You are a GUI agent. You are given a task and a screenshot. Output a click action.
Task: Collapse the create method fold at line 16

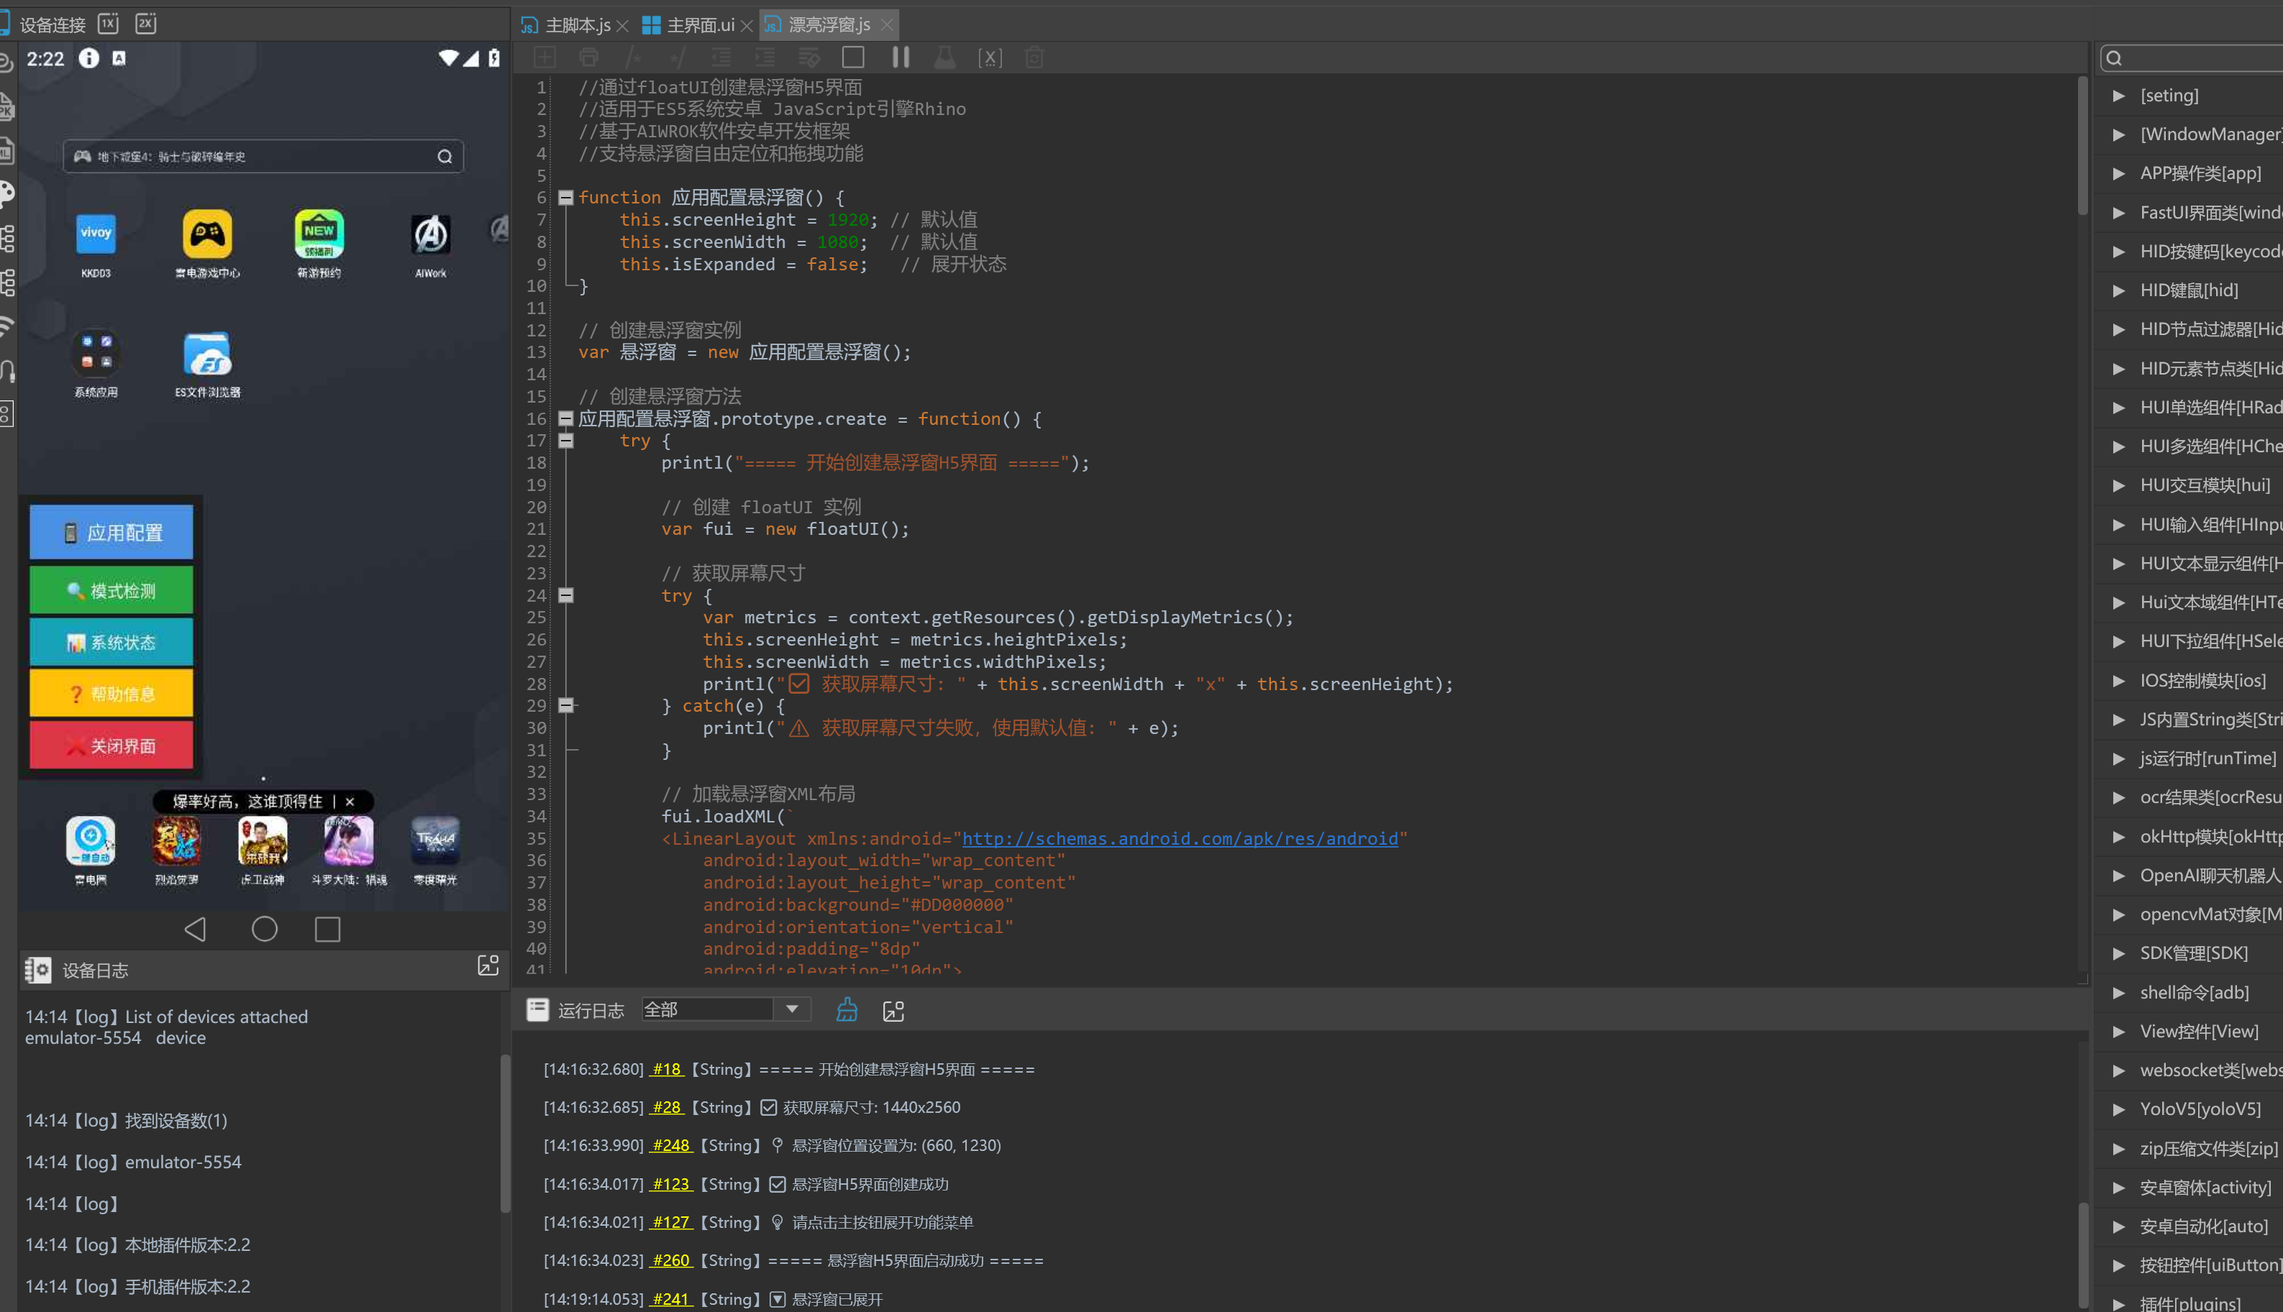566,418
